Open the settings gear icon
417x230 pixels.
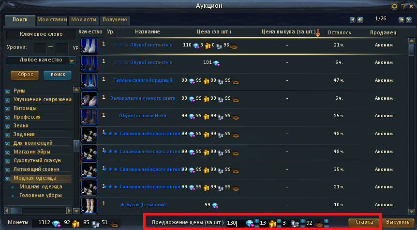pos(394,6)
